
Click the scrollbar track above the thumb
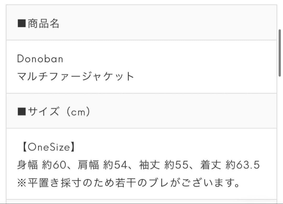click(280, 16)
